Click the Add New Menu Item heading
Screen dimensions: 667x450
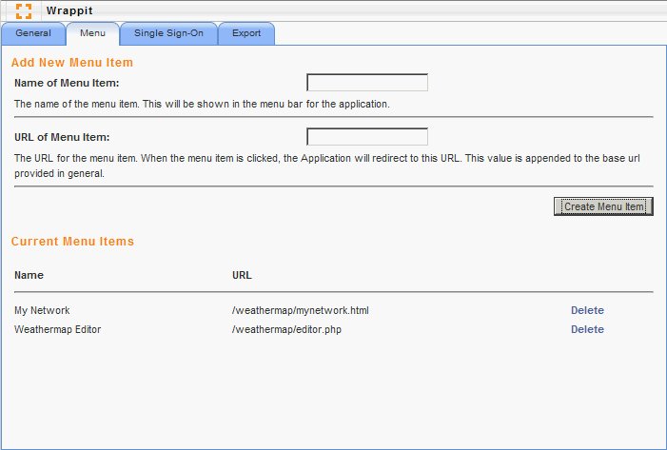click(72, 63)
